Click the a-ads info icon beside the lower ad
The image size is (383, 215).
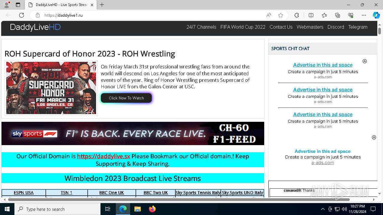coord(374,137)
